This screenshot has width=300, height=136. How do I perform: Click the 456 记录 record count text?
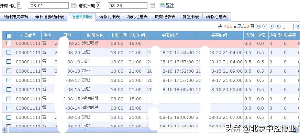pyautogui.click(x=233, y=26)
